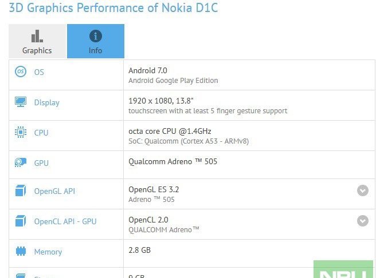Select the Info tab

click(95, 42)
